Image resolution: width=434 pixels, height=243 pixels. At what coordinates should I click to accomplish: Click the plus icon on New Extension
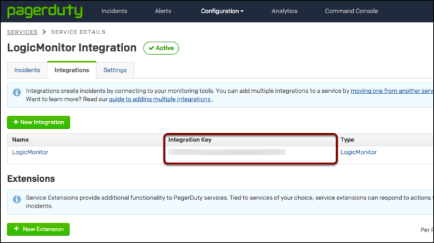tap(16, 228)
